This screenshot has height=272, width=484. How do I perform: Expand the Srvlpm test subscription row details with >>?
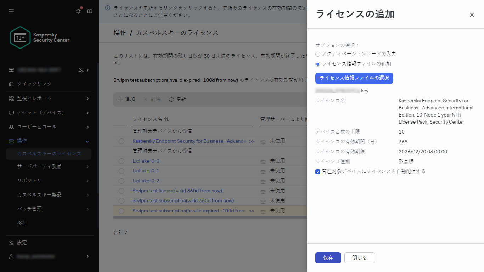(x=252, y=210)
